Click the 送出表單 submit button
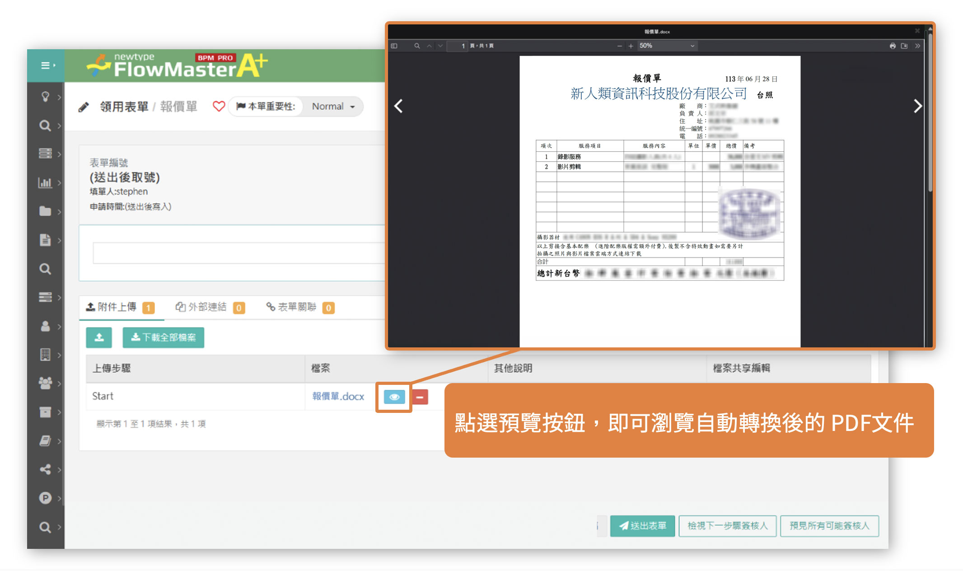963x571 pixels. pos(642,526)
